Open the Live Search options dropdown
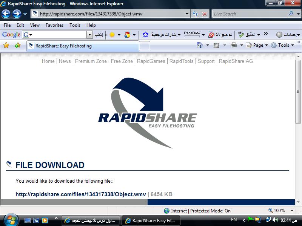This screenshot has width=302, height=226. 298,14
